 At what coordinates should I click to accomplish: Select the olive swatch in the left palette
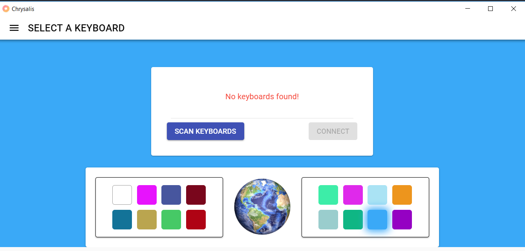pyautogui.click(x=146, y=220)
